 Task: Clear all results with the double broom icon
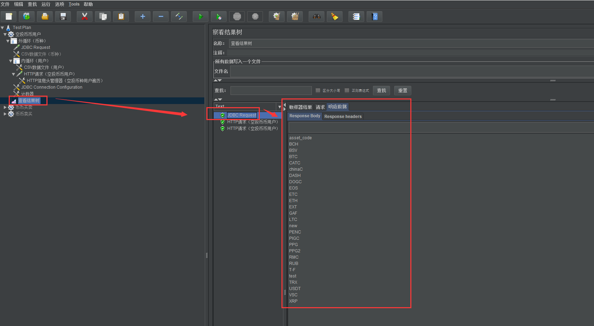coord(295,16)
